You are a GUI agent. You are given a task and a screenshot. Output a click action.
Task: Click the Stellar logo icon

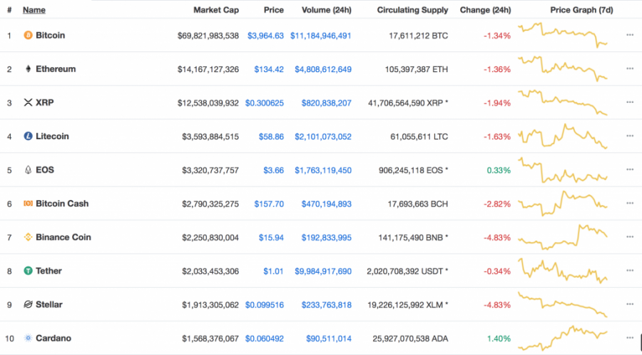pos(28,304)
